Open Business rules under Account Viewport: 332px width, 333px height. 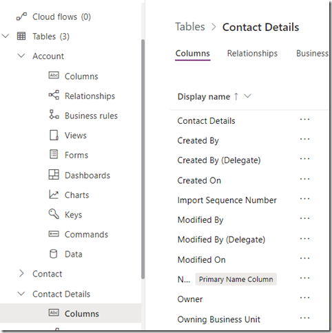point(83,116)
